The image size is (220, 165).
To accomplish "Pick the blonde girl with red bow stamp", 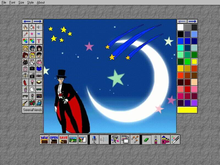I will (32, 55).
